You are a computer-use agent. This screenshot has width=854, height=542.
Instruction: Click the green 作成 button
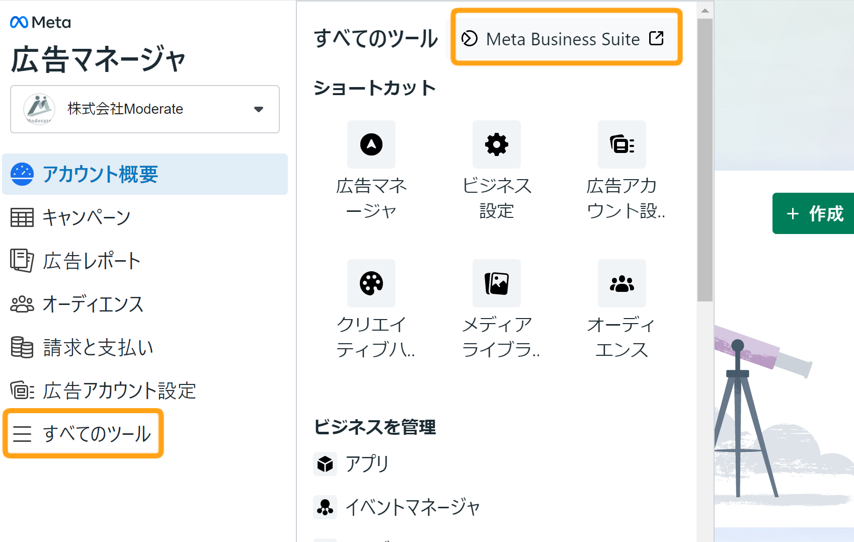click(x=813, y=213)
